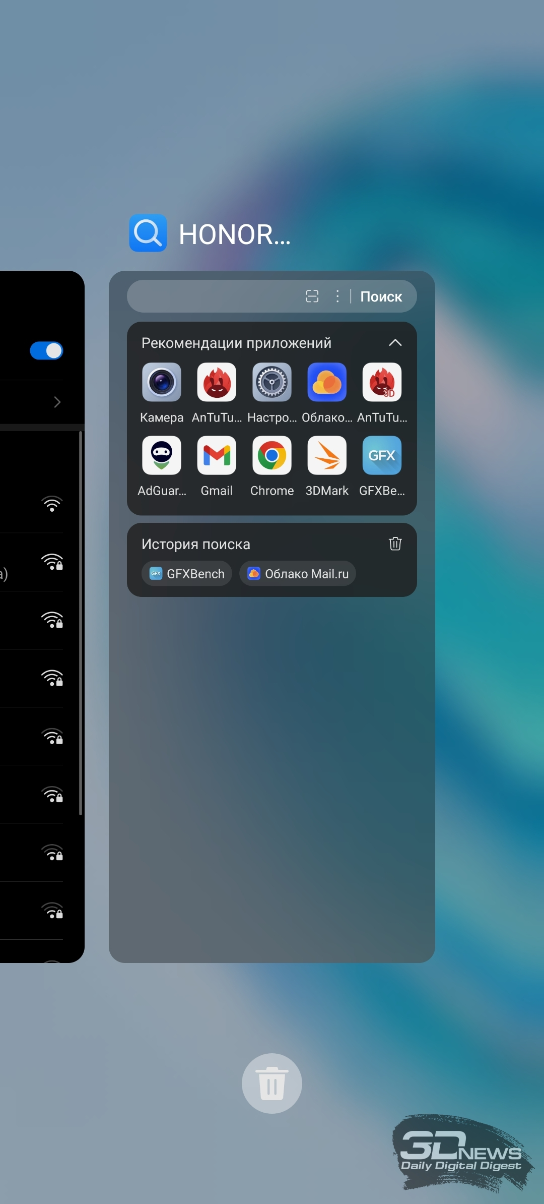Tap the scan icon in search bar

(312, 296)
